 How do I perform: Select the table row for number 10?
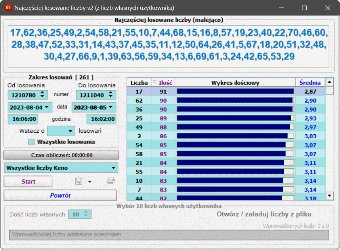[226, 180]
